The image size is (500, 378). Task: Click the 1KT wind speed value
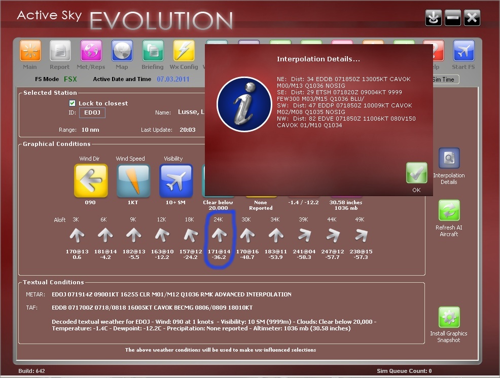pos(133,202)
